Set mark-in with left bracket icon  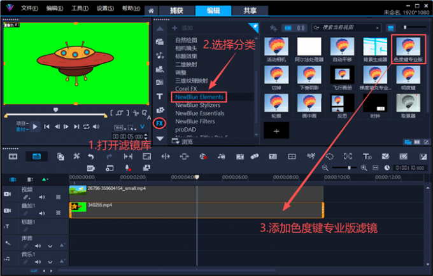(111, 113)
